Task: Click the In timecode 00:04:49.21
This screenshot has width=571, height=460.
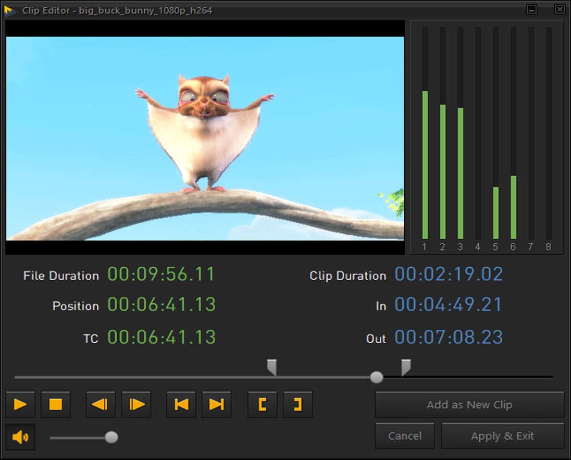Action: pos(449,304)
